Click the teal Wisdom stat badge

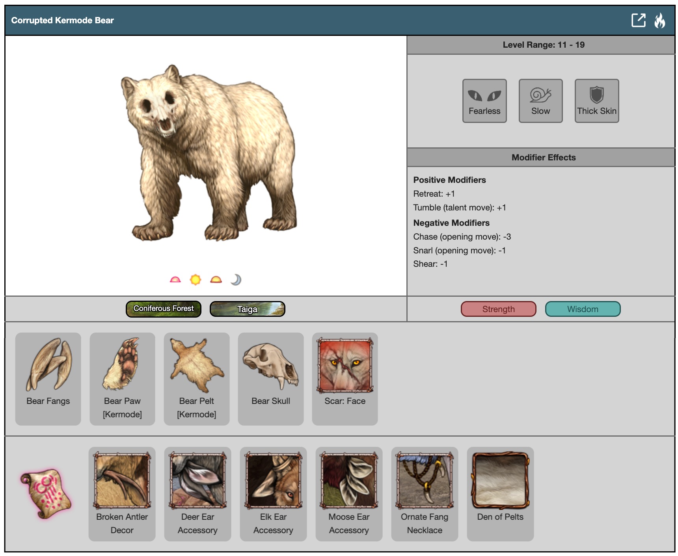582,309
